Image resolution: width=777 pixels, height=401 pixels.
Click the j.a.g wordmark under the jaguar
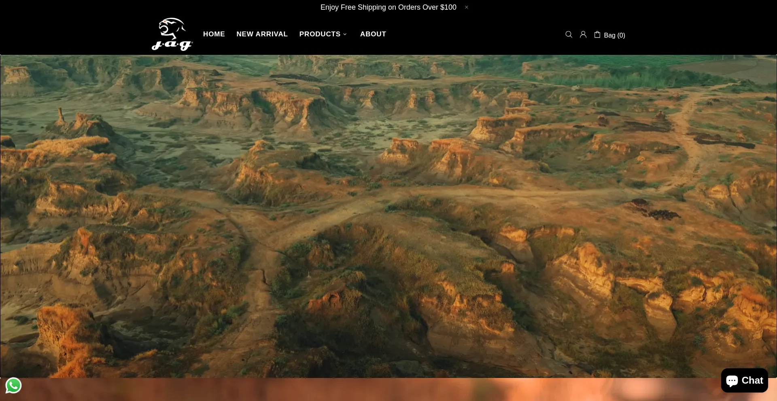tap(172, 44)
